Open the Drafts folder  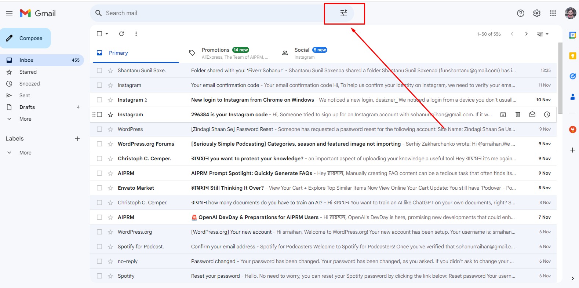42,107
